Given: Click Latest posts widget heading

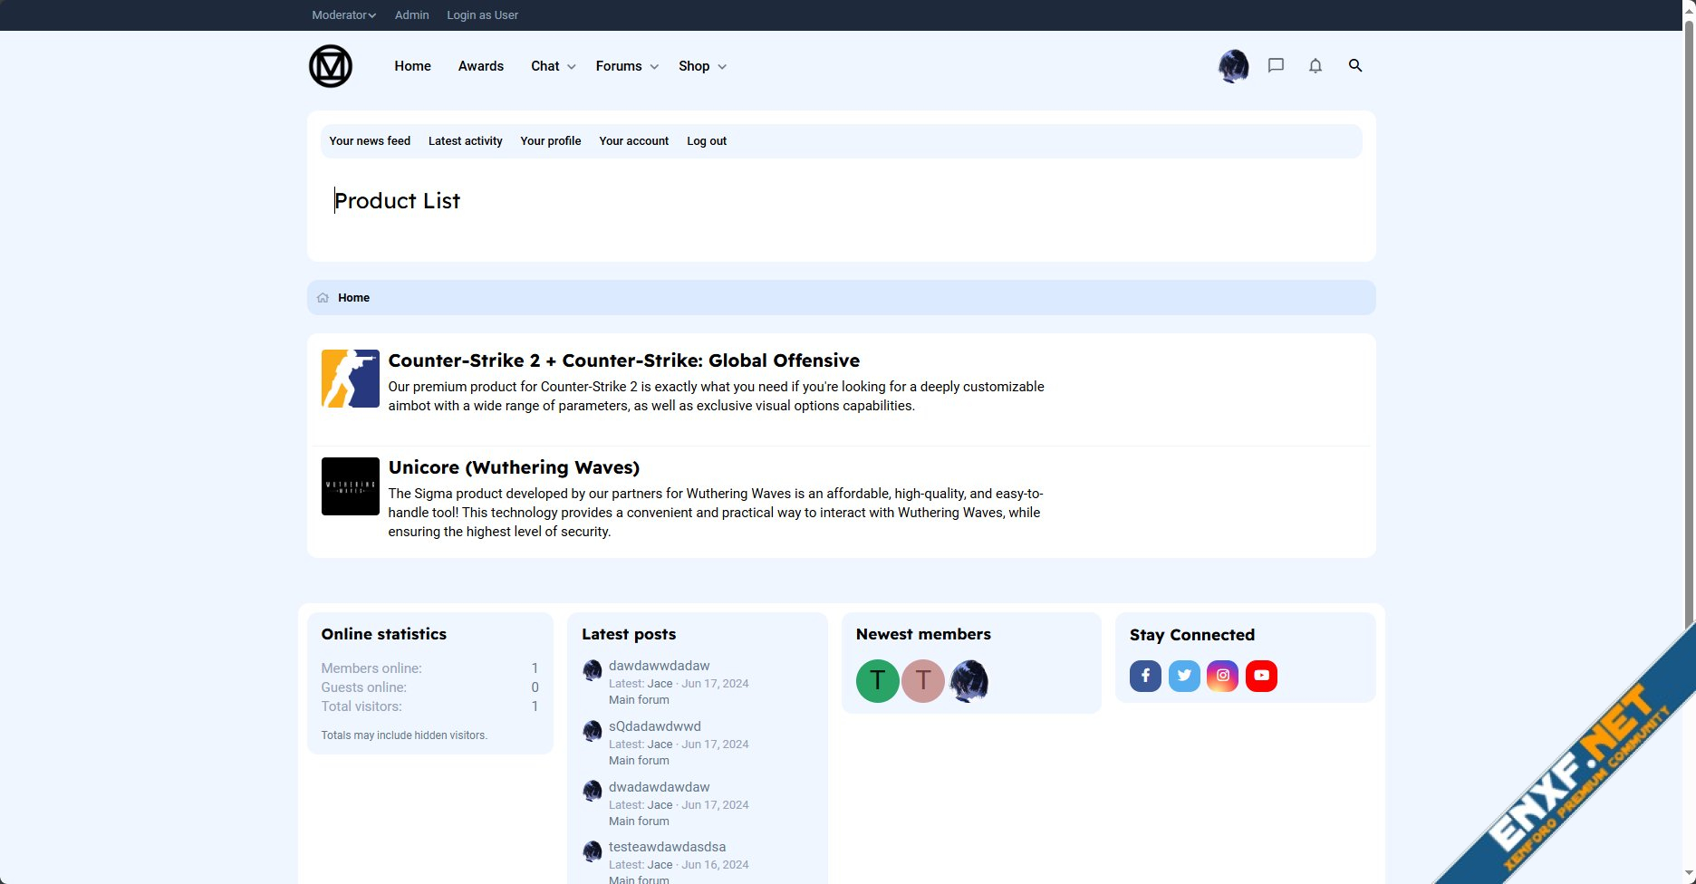Looking at the screenshot, I should (x=629, y=634).
